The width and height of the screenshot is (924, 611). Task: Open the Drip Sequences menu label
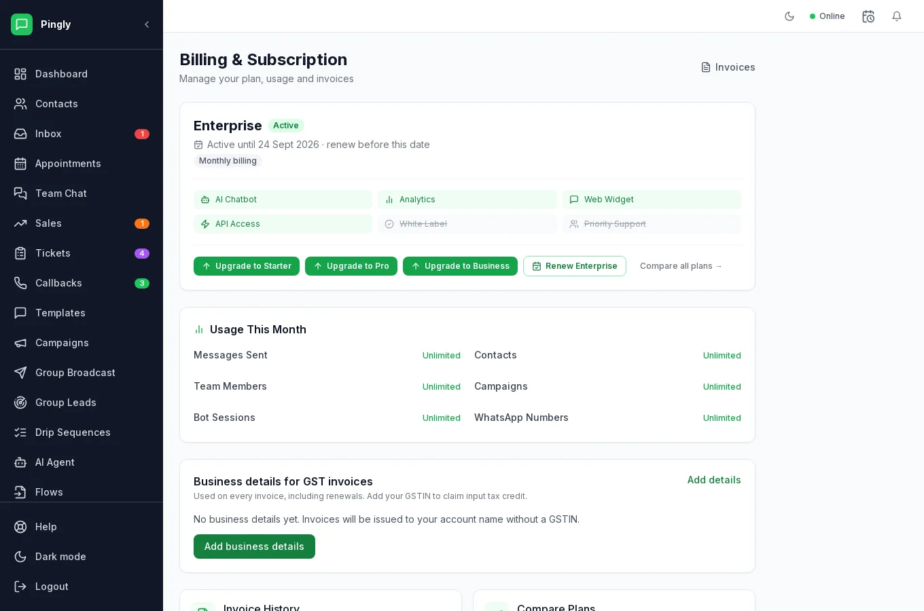point(73,432)
